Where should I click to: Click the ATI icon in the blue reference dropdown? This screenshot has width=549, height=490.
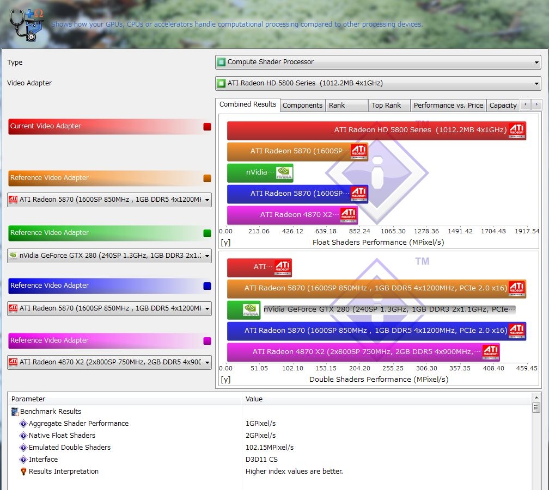tap(13, 308)
